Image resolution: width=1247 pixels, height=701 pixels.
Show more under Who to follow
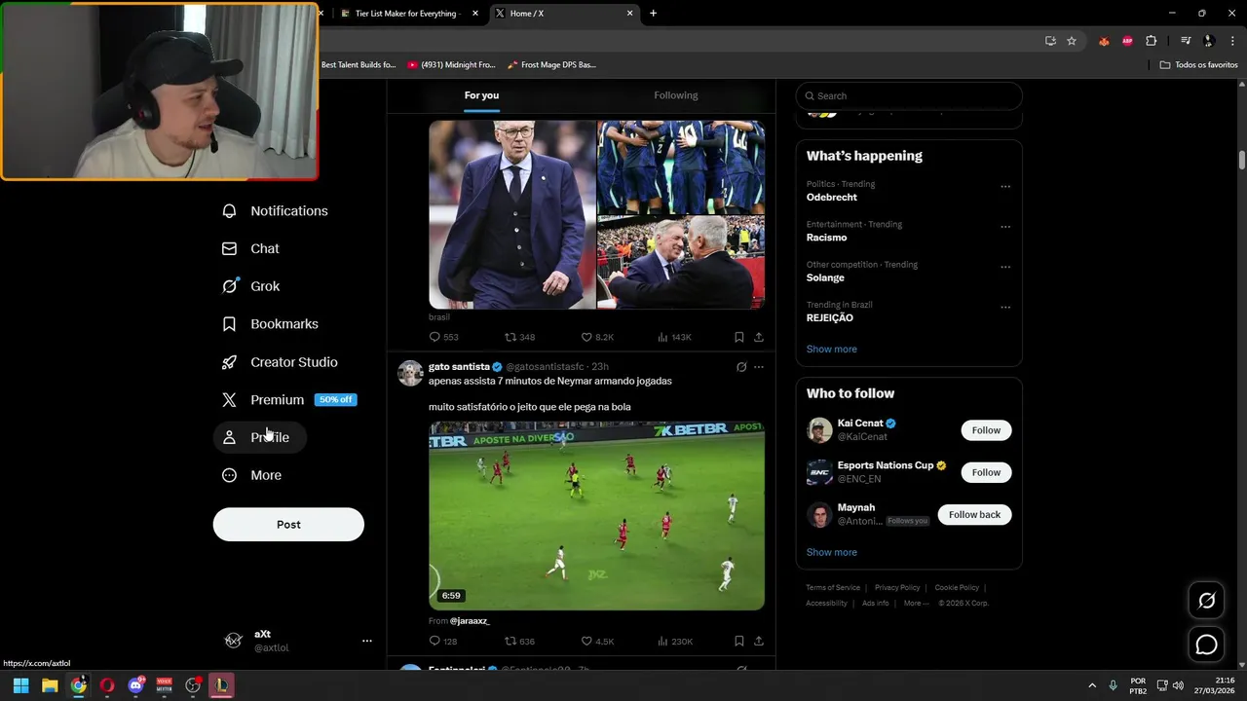click(831, 552)
